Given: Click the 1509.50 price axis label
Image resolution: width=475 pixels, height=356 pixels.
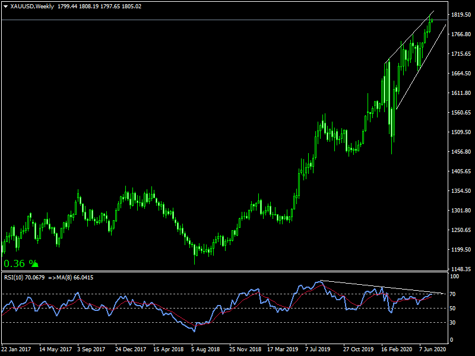Looking at the screenshot, I should point(461,132).
